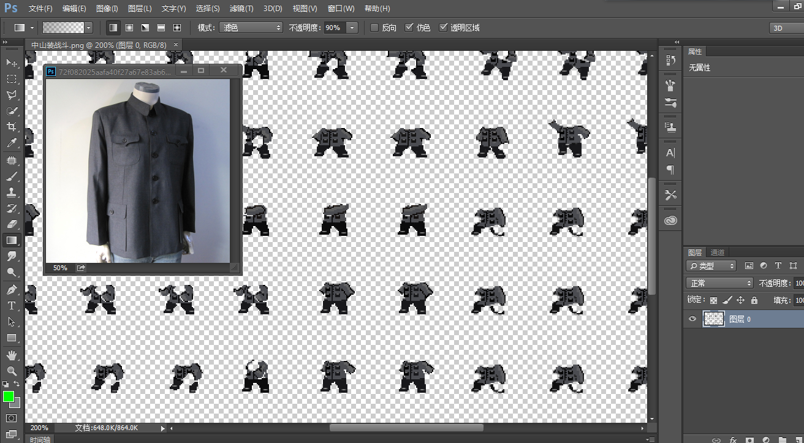Enable the 反向 checkbox
This screenshot has height=443, width=804.
click(374, 28)
